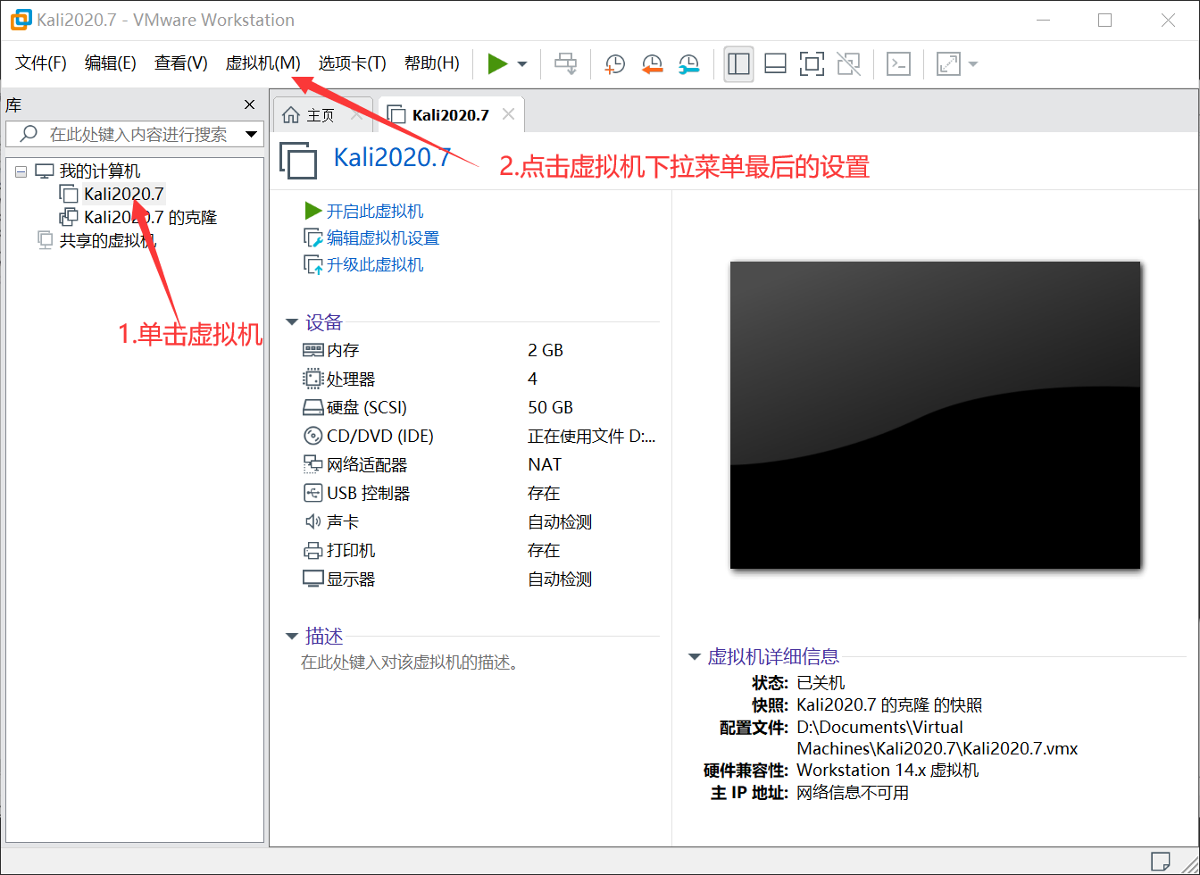Collapse the 设备 section
This screenshot has width=1200, height=875.
tap(292, 321)
